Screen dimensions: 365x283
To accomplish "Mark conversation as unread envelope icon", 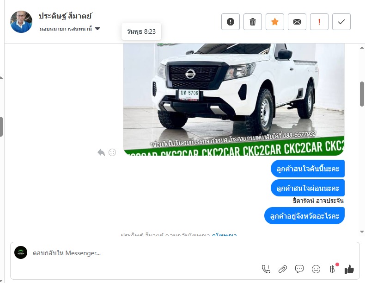I will coord(297,22).
